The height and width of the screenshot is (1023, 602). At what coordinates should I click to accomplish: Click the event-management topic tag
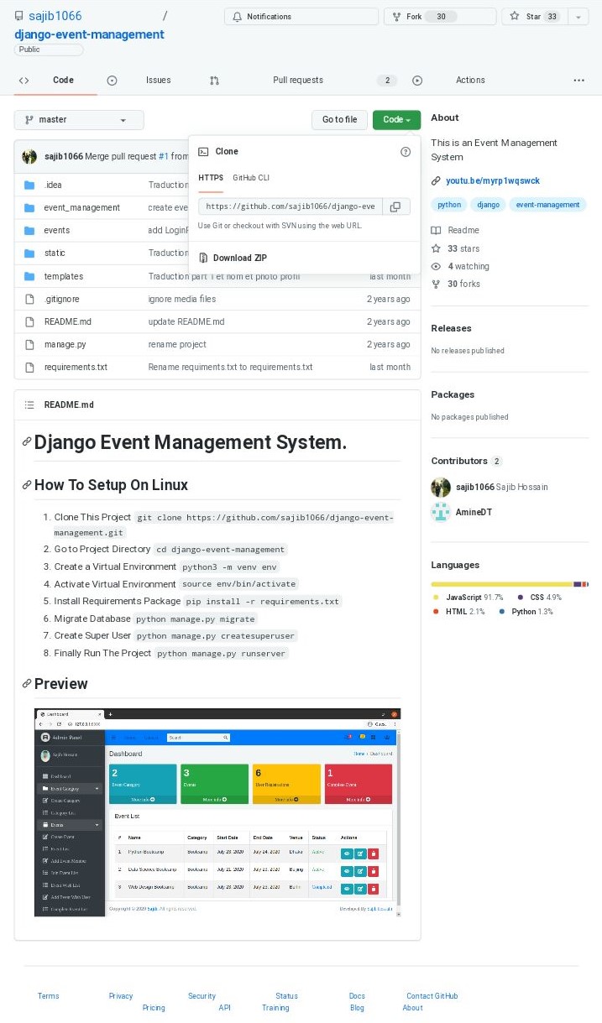click(x=547, y=205)
